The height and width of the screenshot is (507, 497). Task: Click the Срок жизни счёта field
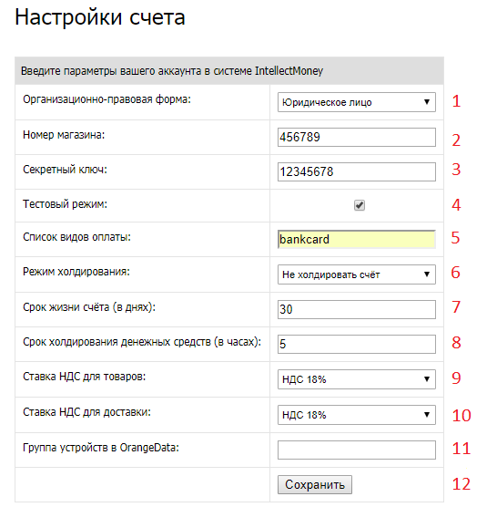click(356, 309)
